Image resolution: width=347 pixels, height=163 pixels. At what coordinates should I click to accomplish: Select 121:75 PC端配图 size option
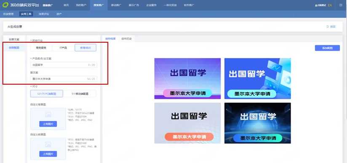tap(46, 93)
